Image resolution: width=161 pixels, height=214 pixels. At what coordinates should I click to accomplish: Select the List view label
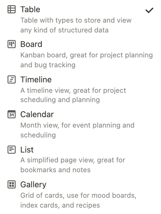pyautogui.click(x=27, y=150)
